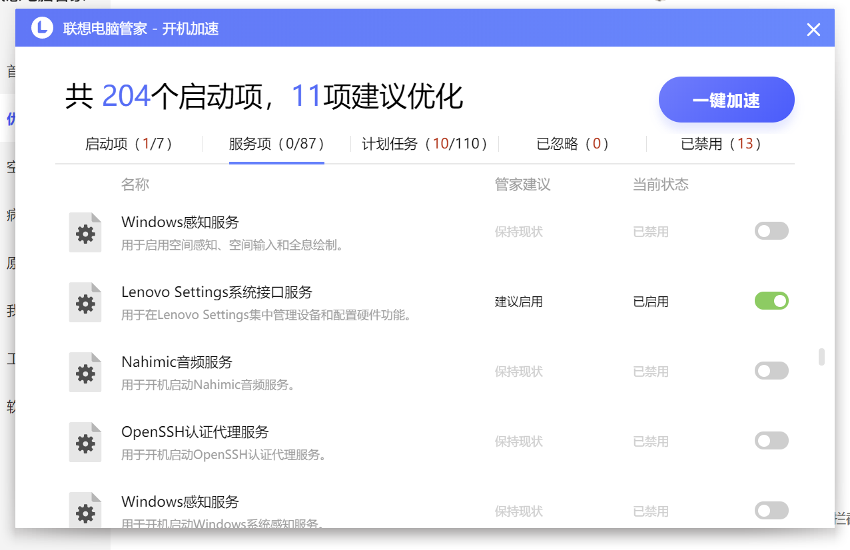Click description 用于启用空间感知、空间输入和全息绘制。
This screenshot has width=850, height=550.
[x=233, y=245]
